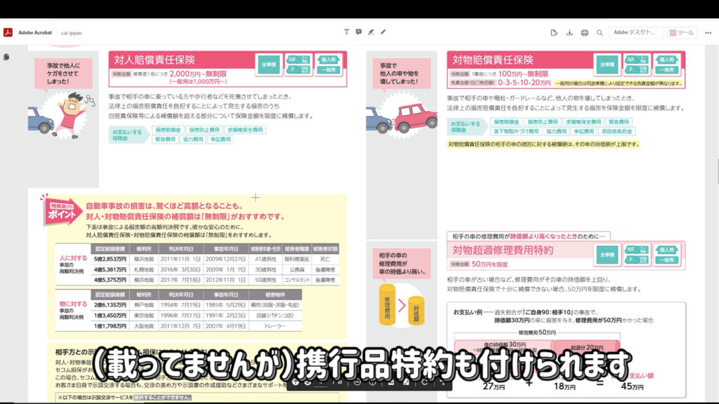The image size is (719, 404).
Task: Zoom out using the minus button
Action: (x=357, y=382)
